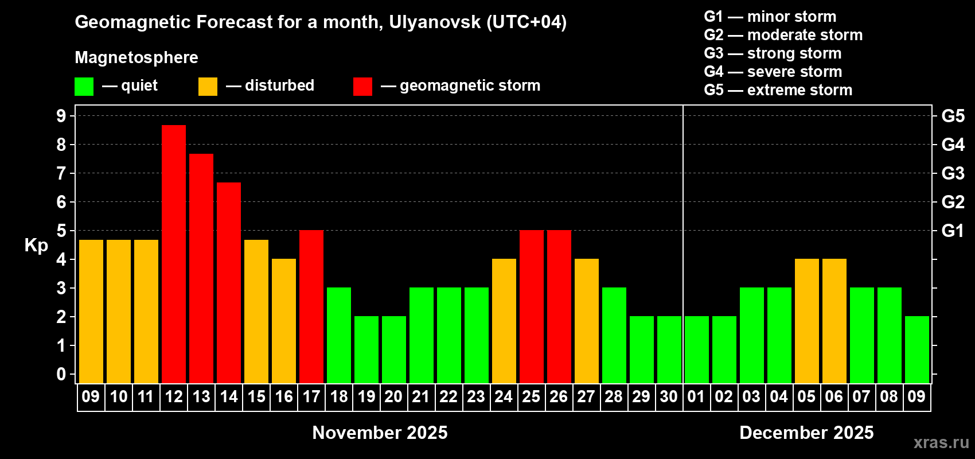Image resolution: width=975 pixels, height=459 pixels.
Task: Click the green quiet legend swatch
Action: tap(84, 87)
